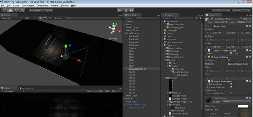Open the Layers dropdown
Screen dimensions: 253x117
click(221, 10)
